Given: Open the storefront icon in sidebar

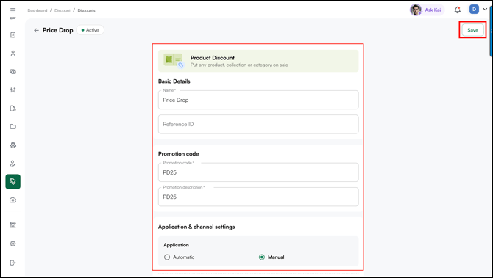Looking at the screenshot, I should [x=13, y=224].
